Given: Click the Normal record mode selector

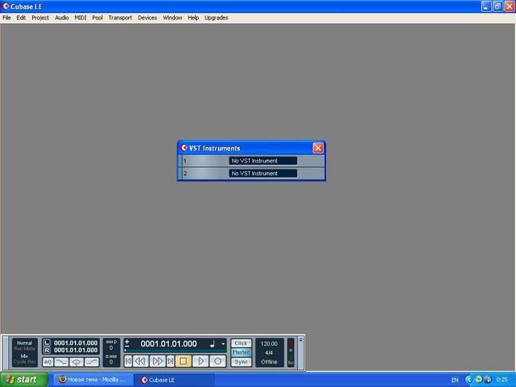Looking at the screenshot, I should (25, 343).
